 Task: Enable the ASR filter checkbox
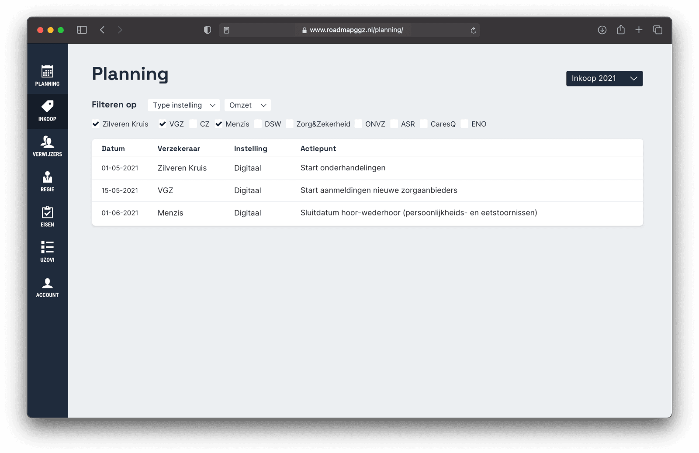click(394, 124)
